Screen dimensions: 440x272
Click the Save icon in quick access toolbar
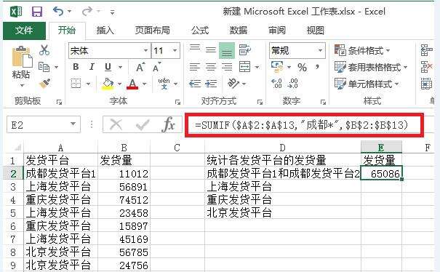(37, 12)
